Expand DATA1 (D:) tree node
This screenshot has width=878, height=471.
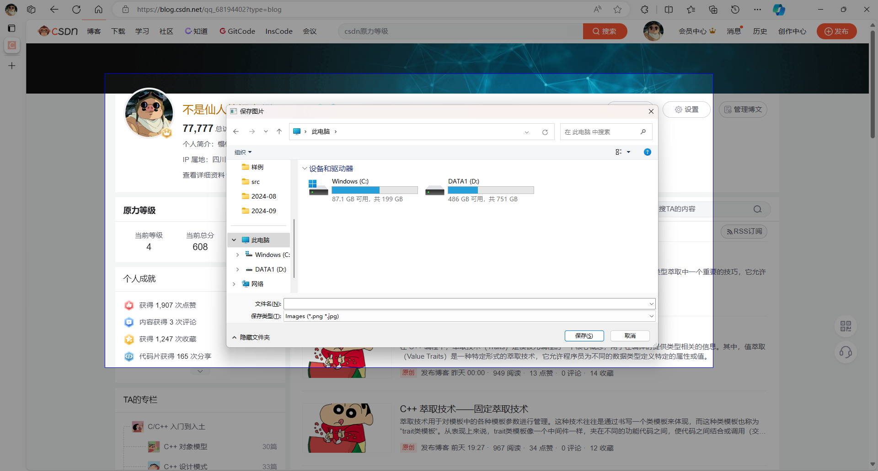237,269
